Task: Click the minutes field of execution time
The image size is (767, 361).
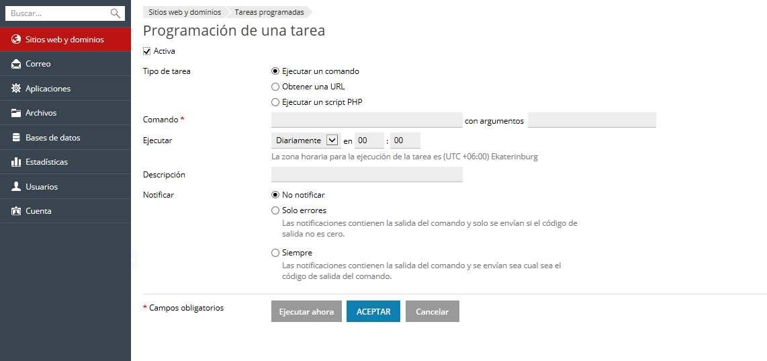Action: 405,140
